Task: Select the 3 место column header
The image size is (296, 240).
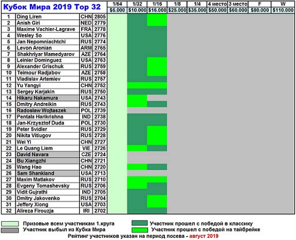Action: 238,4
